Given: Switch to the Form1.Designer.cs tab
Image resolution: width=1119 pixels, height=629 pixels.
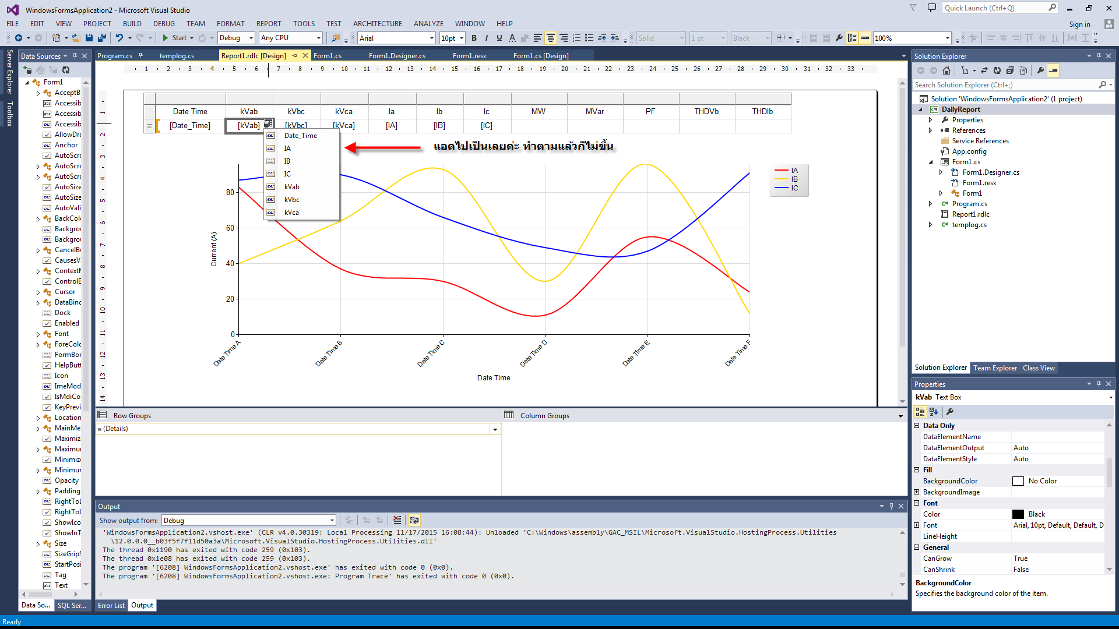Looking at the screenshot, I should tap(397, 56).
